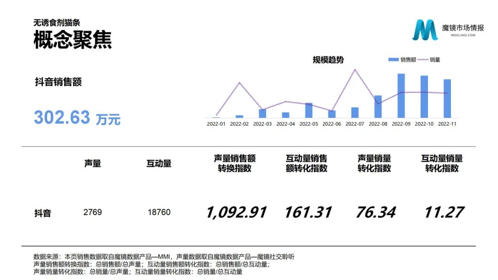Click the 11.27 index value

click(x=444, y=212)
